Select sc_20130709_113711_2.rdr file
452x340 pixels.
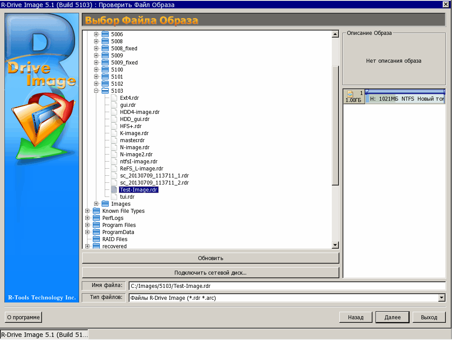(154, 183)
